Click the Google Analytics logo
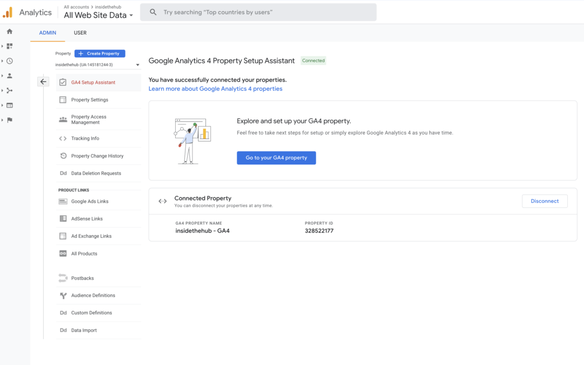The image size is (584, 365). (8, 12)
